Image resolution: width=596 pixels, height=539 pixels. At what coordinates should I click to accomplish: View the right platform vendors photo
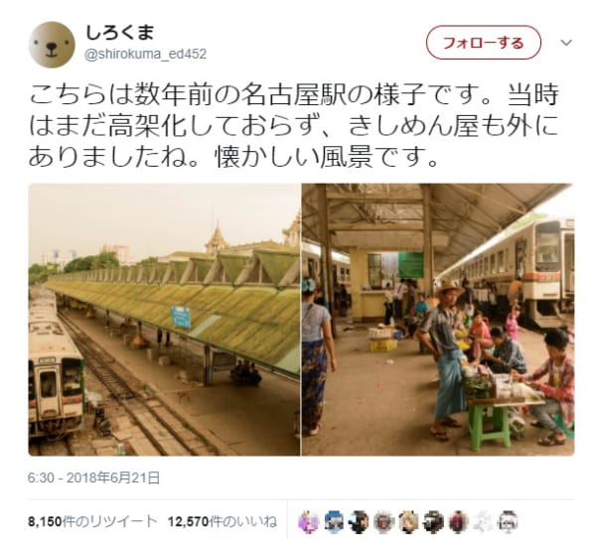click(x=438, y=320)
